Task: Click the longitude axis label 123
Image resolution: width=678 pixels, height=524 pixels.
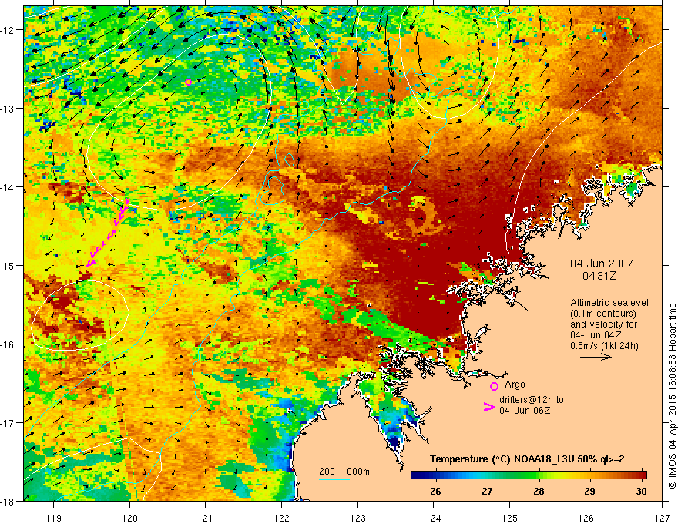Action: (x=357, y=518)
